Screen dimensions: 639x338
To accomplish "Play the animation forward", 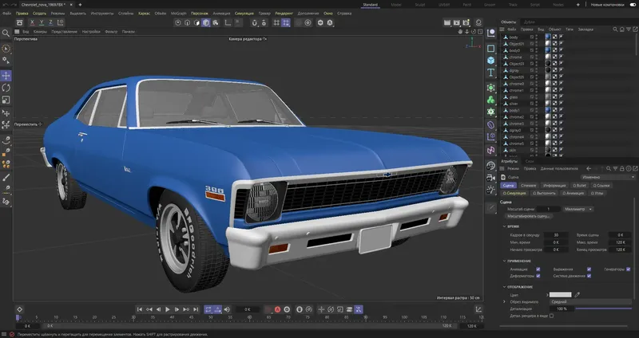I will 168,309.
